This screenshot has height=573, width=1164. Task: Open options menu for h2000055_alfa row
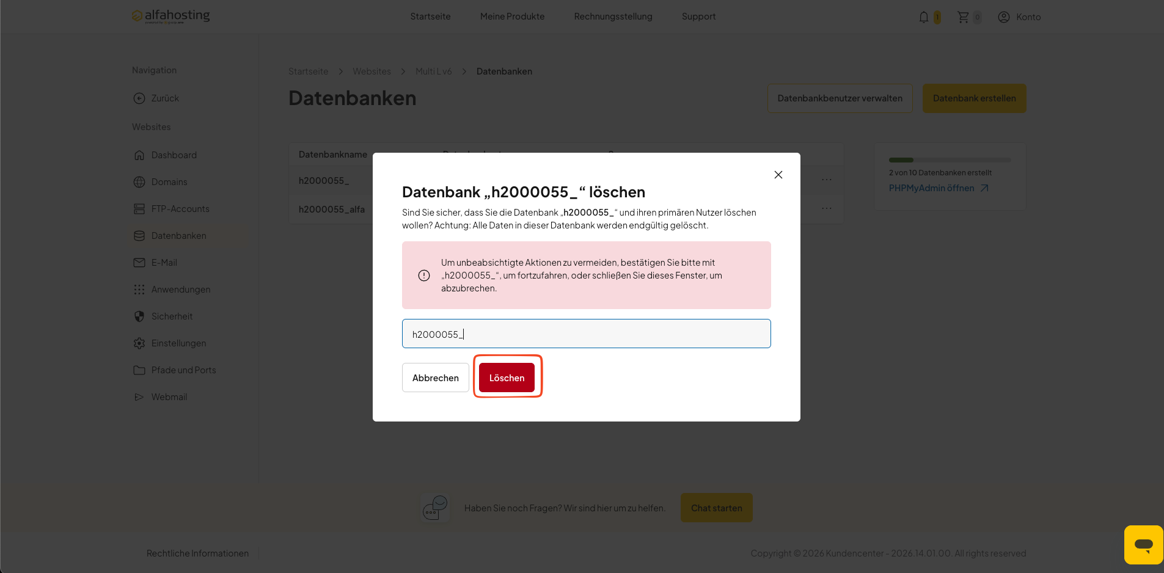pos(827,208)
